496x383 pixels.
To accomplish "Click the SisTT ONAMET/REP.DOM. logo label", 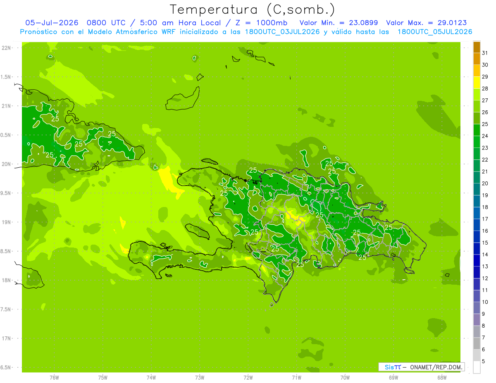I will tap(421, 367).
